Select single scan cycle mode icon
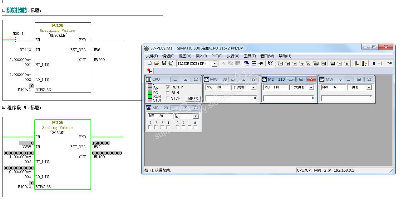 pyautogui.click(x=357, y=63)
